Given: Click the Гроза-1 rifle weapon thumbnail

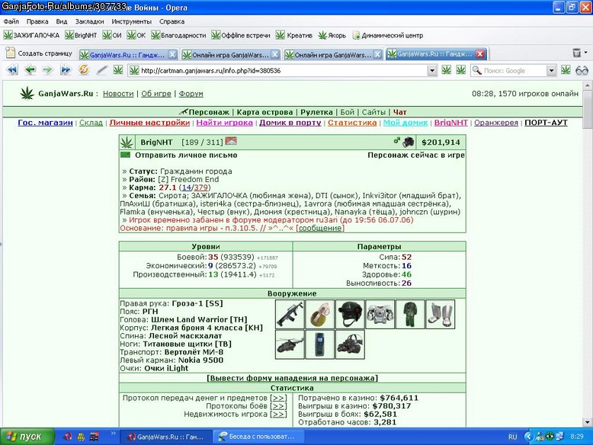Looking at the screenshot, I should tap(290, 314).
